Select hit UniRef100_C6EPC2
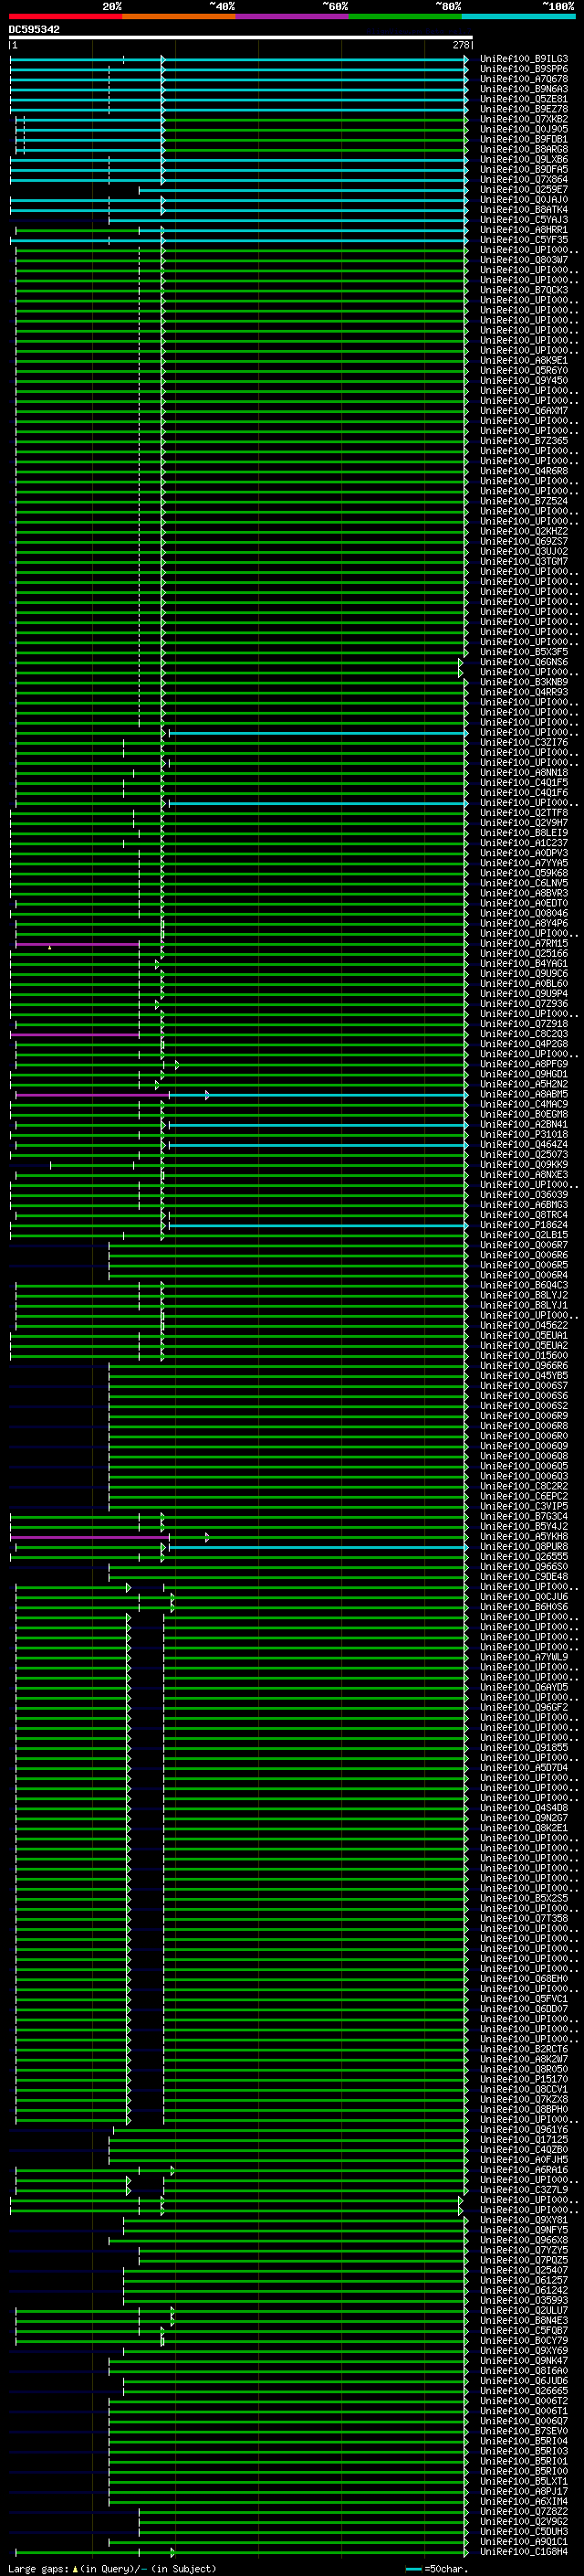The height and width of the screenshot is (2576, 584). click(x=524, y=1496)
